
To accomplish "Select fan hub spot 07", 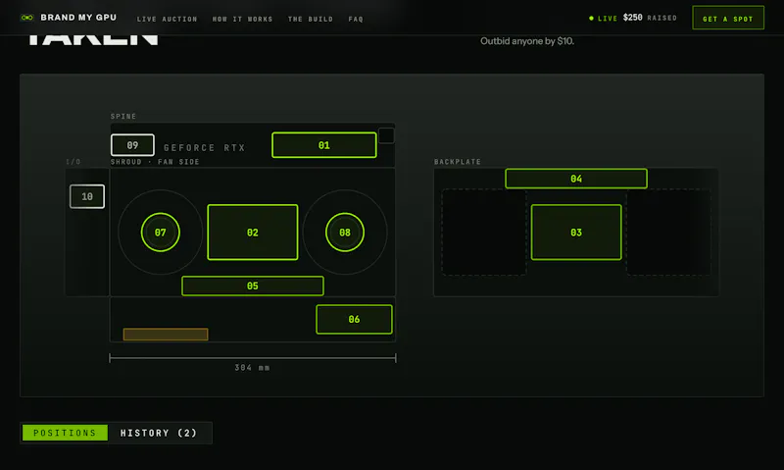I will coord(161,233).
